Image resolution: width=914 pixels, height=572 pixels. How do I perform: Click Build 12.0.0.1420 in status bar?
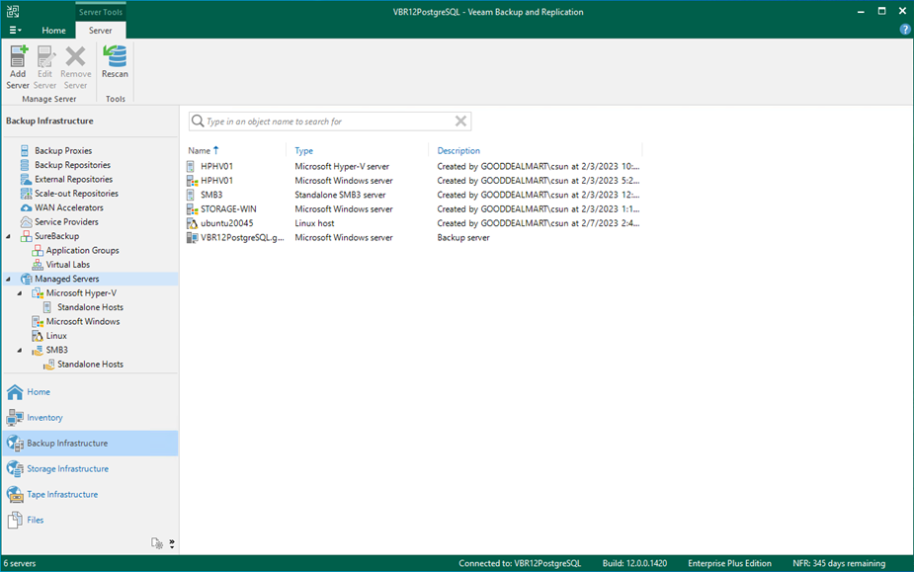(634, 563)
